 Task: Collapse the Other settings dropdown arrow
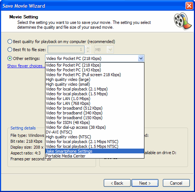pos(141,58)
